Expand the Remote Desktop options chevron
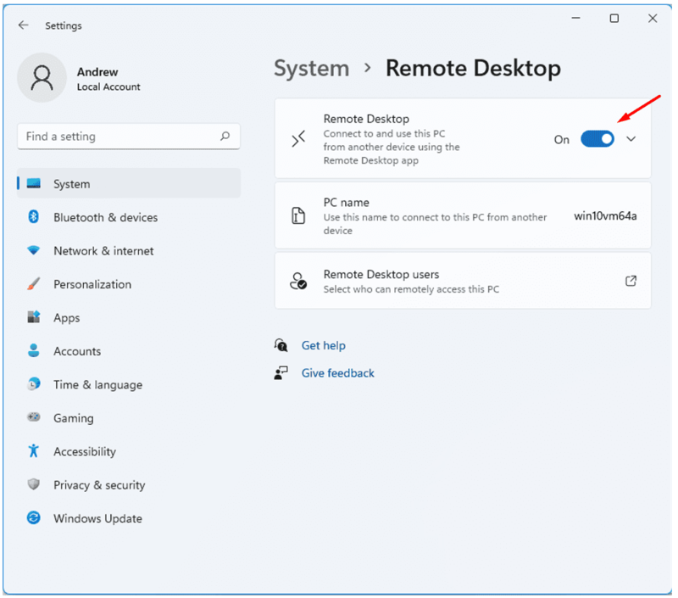678x598 pixels. [x=631, y=139]
